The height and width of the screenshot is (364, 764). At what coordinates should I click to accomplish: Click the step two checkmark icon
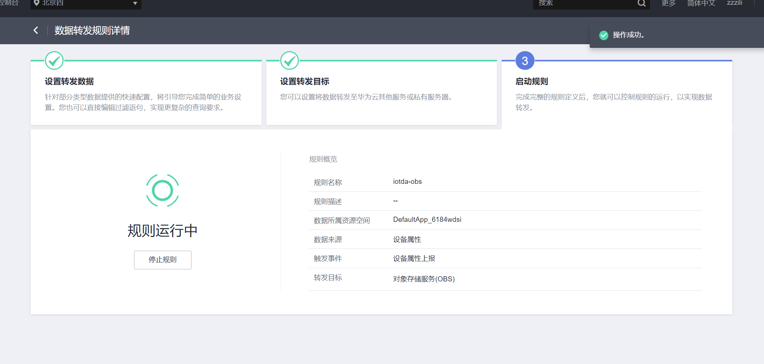[289, 60]
